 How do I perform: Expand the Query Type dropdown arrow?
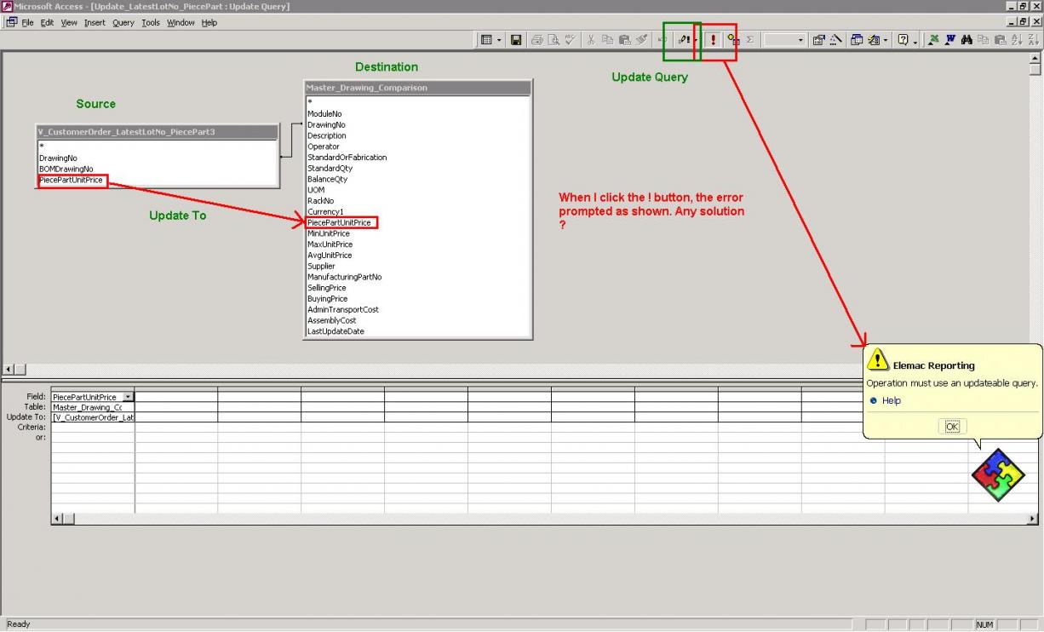click(x=696, y=40)
